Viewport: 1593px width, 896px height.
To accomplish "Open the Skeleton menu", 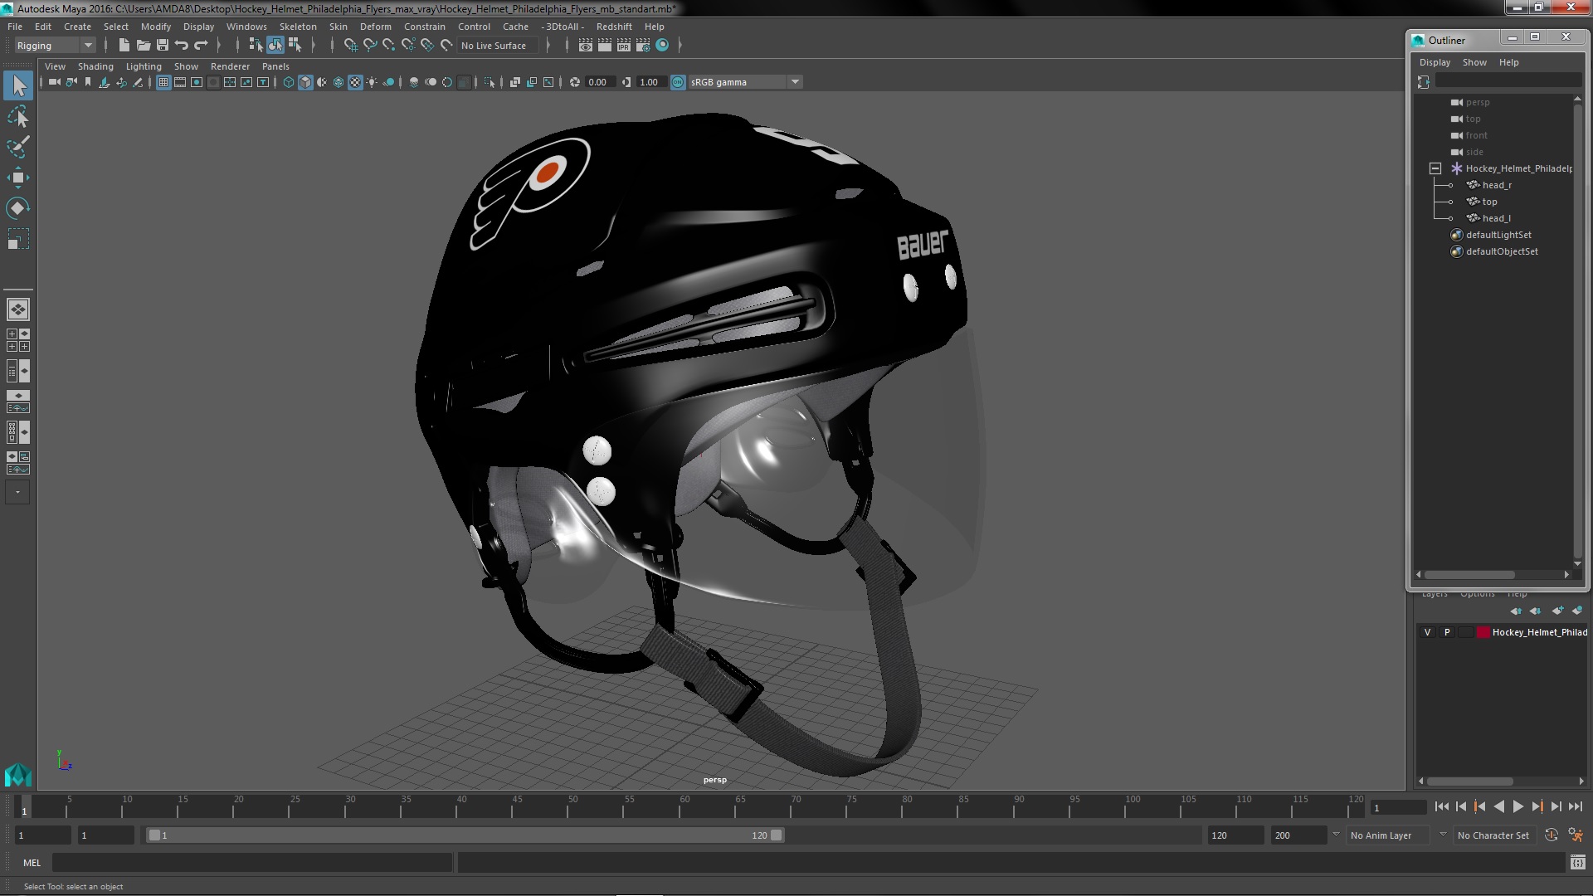I will (298, 27).
